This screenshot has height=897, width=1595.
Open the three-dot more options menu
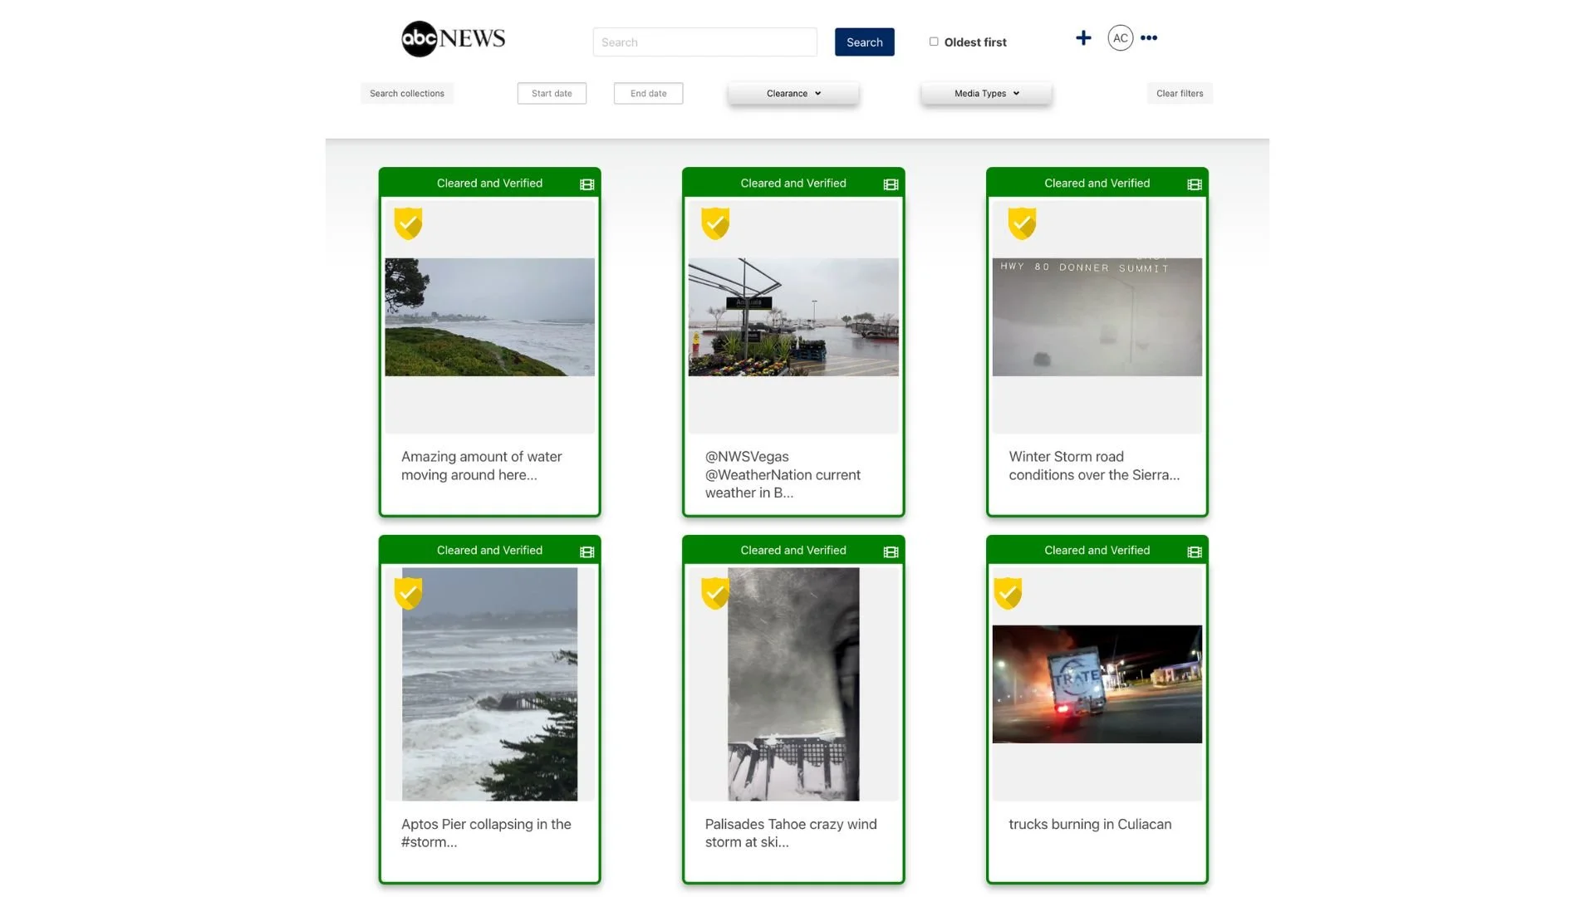[1149, 38]
